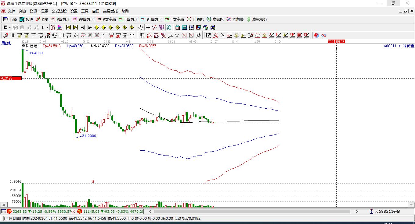Click the yellow right-arrow diamond icon

[x=103, y=27]
